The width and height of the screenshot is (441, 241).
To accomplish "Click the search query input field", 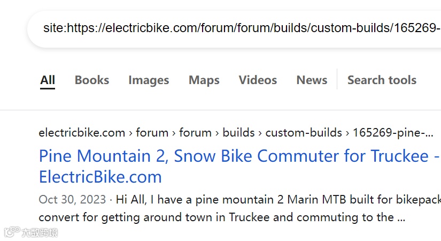I will pos(241,28).
